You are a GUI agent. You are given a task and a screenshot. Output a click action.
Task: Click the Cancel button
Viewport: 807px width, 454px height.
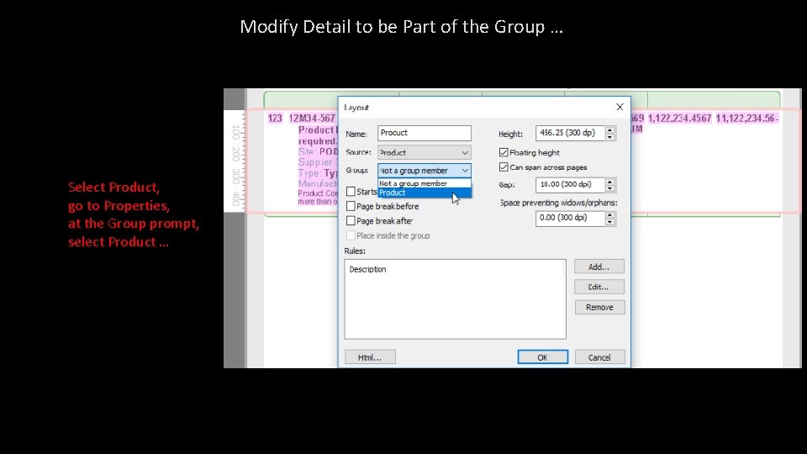click(599, 357)
